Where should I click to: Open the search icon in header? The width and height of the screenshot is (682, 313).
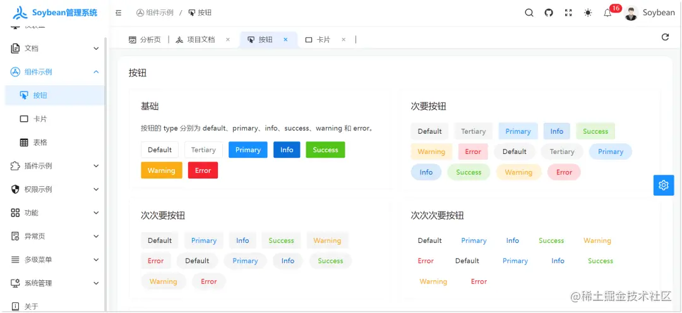pos(529,13)
